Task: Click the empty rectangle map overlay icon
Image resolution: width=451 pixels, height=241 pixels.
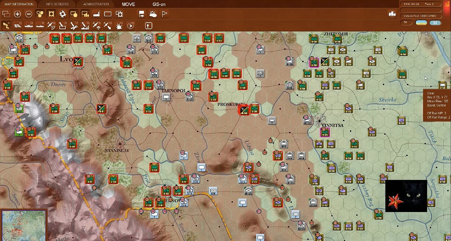Action: coord(108,14)
